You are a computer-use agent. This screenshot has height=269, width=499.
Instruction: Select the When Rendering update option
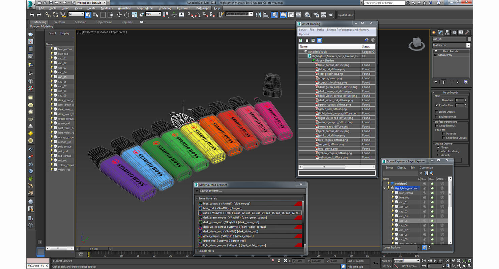coord(438,151)
